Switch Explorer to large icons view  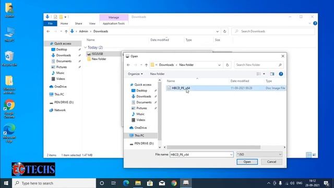(x=314, y=155)
